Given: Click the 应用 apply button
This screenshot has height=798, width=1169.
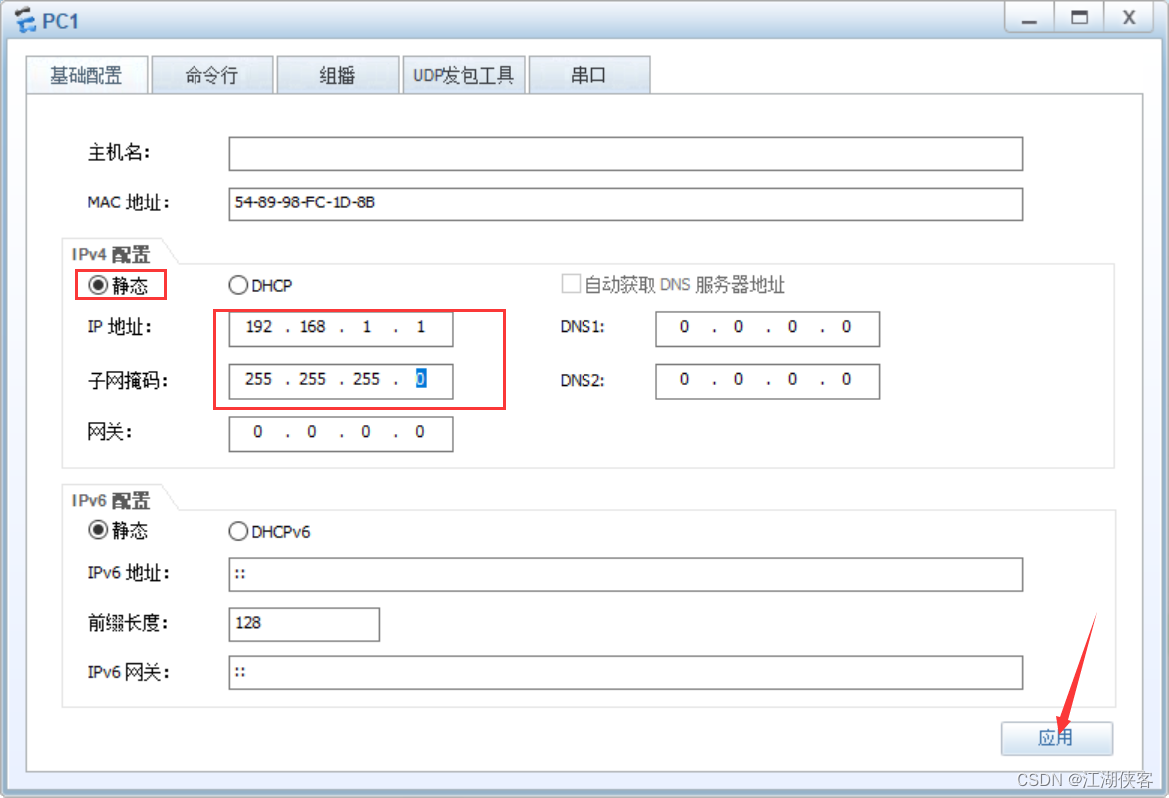Looking at the screenshot, I should click(x=1056, y=738).
